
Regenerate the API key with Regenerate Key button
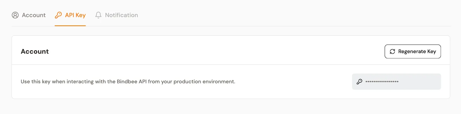[413, 51]
